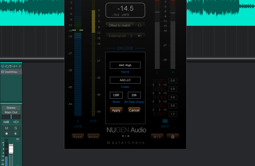Click the 1.2 dBTP value box

pos(173,114)
